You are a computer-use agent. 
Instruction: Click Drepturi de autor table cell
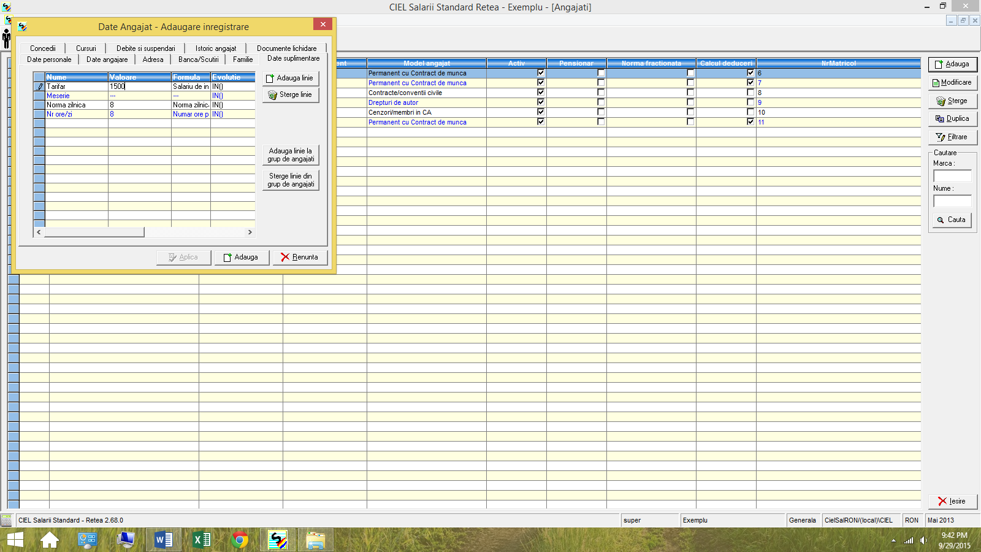pyautogui.click(x=427, y=102)
